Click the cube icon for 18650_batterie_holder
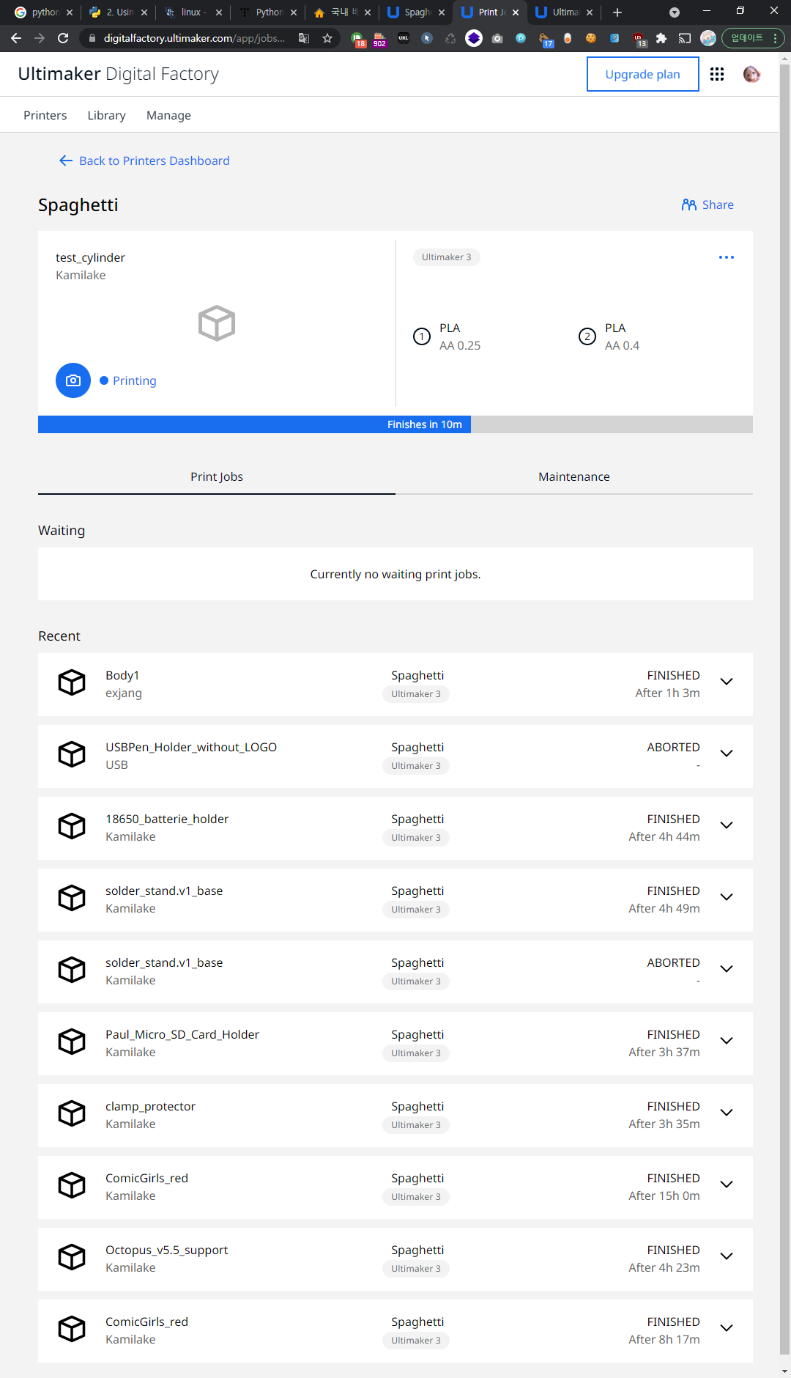The image size is (791, 1378). (x=72, y=826)
